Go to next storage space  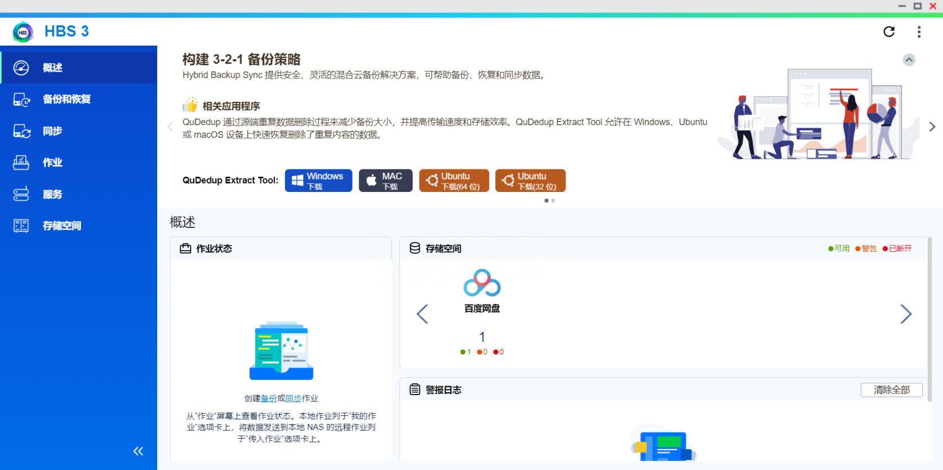tap(905, 314)
